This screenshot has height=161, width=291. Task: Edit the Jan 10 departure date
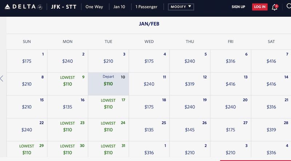[x=119, y=7]
